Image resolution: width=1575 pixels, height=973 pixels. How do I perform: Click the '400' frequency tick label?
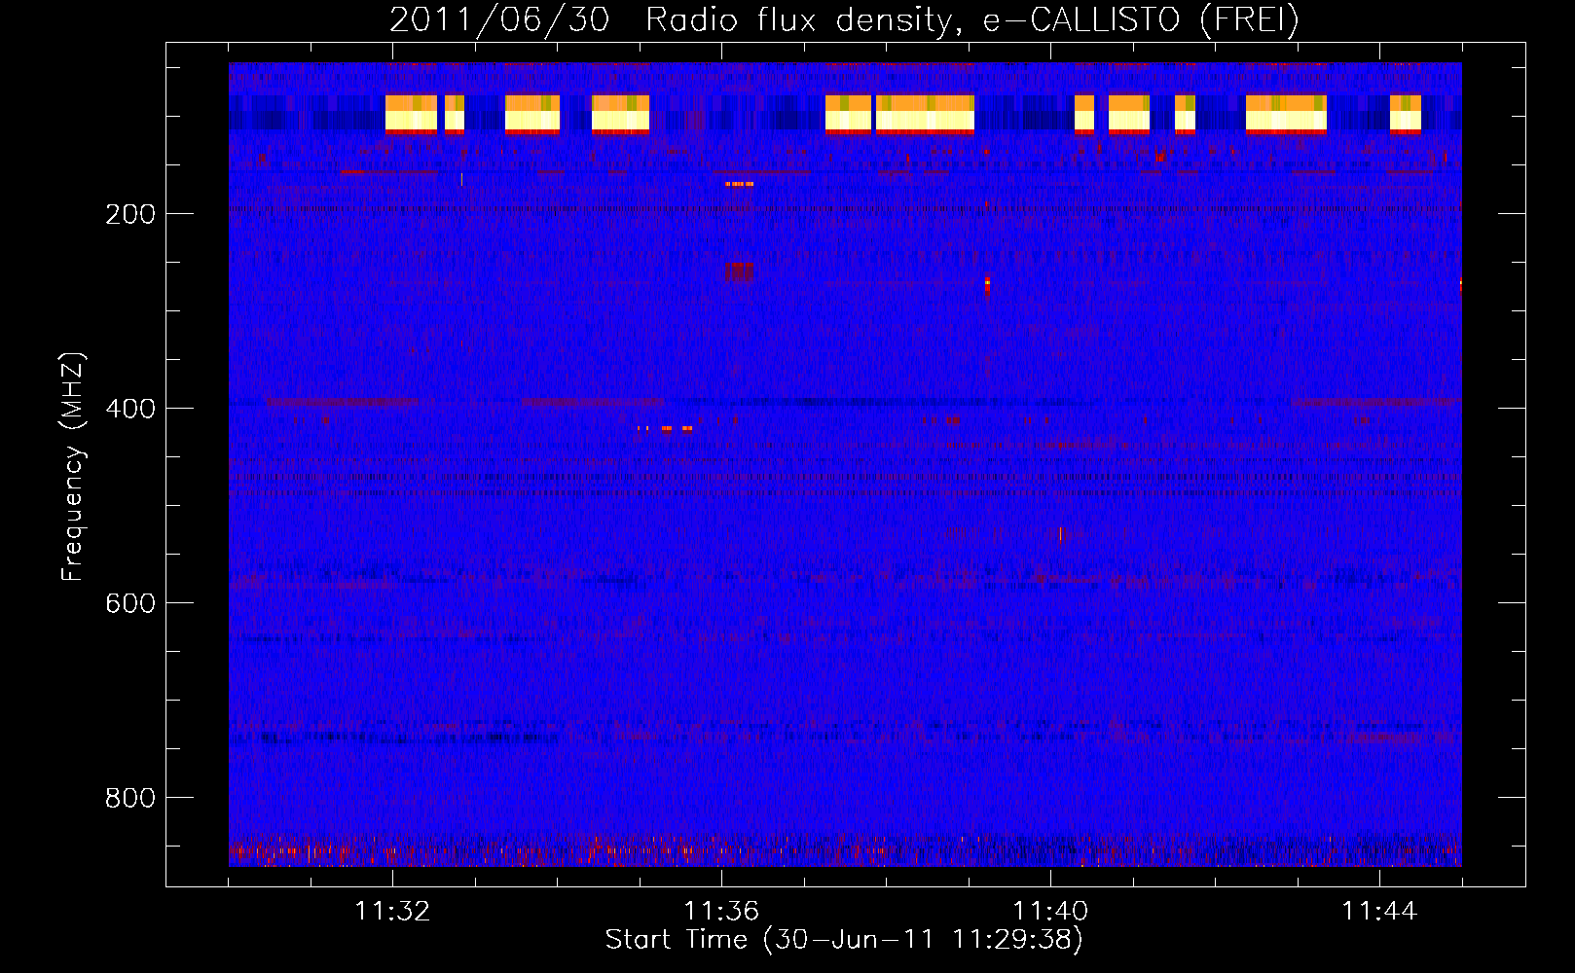(x=130, y=409)
